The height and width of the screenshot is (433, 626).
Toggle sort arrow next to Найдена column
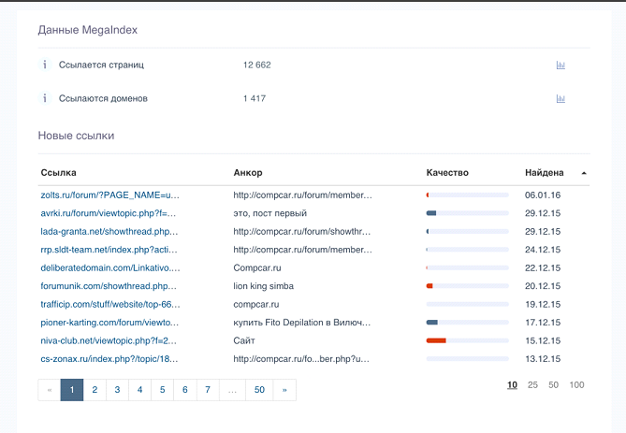click(x=584, y=173)
